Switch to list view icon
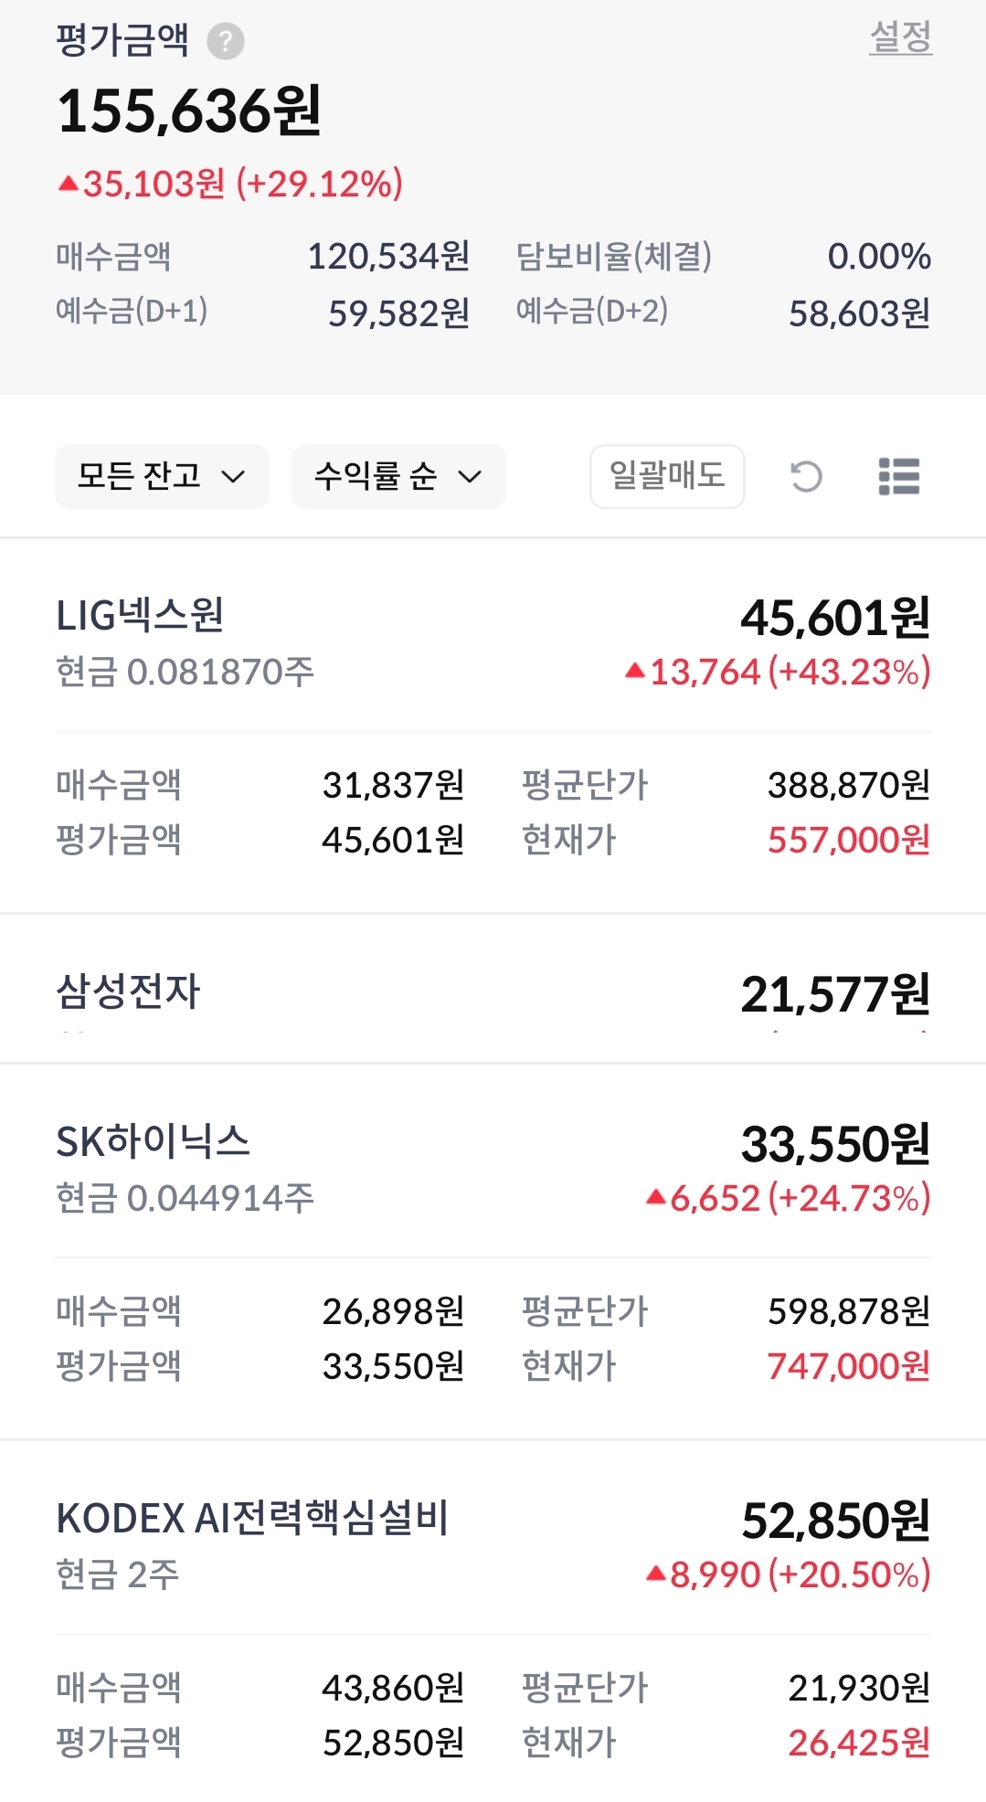Image resolution: width=986 pixels, height=1802 pixels. pyautogui.click(x=898, y=476)
